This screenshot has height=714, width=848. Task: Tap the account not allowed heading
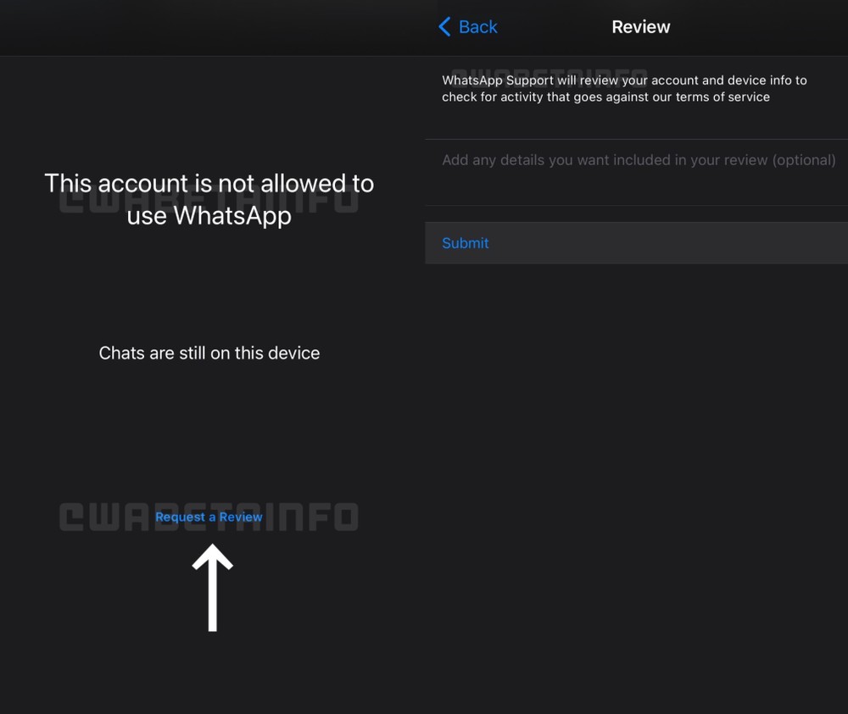(x=209, y=199)
